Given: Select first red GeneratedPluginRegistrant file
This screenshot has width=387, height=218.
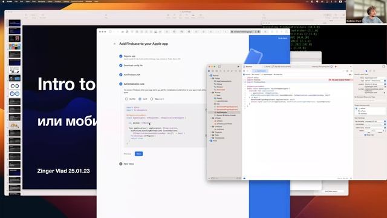Looking at the screenshot, I should (227, 107).
